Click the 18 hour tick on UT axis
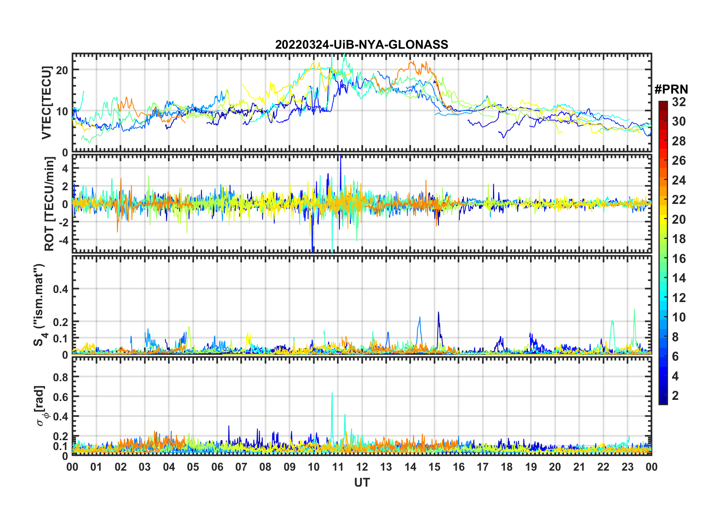 507,467
